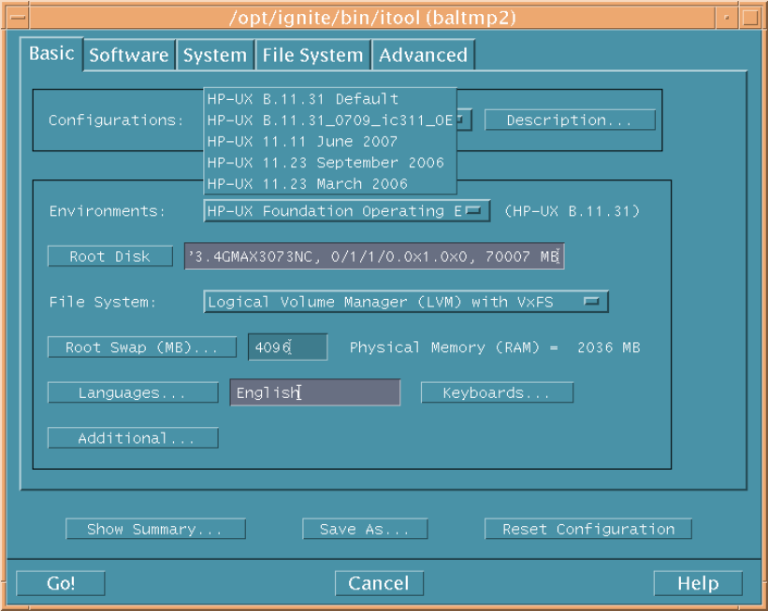This screenshot has height=611, width=768.
Task: Open the System tab
Action: click(215, 55)
